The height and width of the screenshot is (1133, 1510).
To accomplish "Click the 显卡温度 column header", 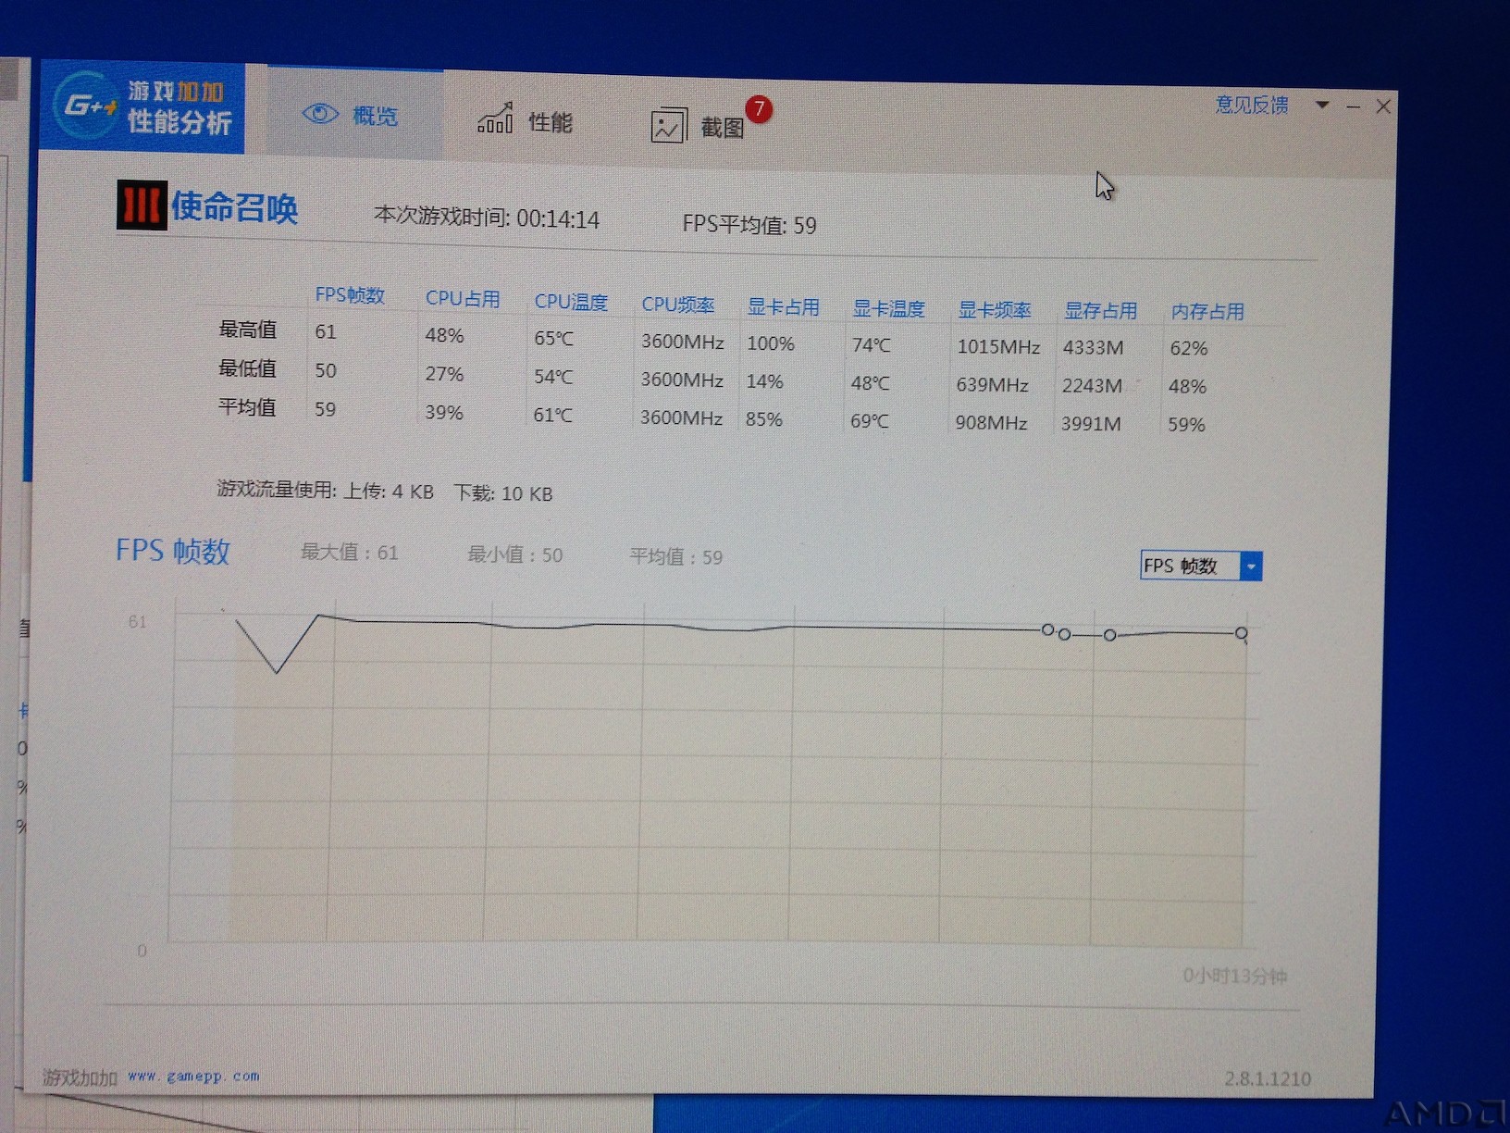I will coord(888,309).
